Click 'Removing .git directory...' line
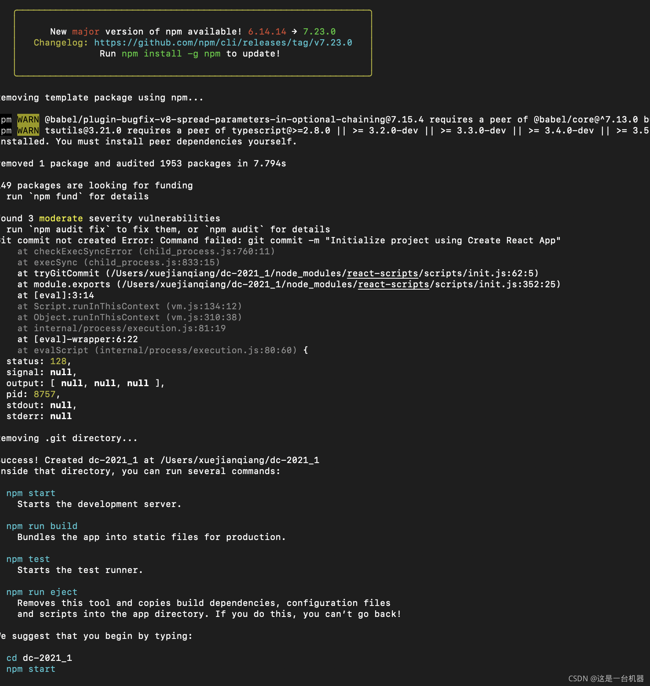The height and width of the screenshot is (686, 650). pyautogui.click(x=69, y=438)
